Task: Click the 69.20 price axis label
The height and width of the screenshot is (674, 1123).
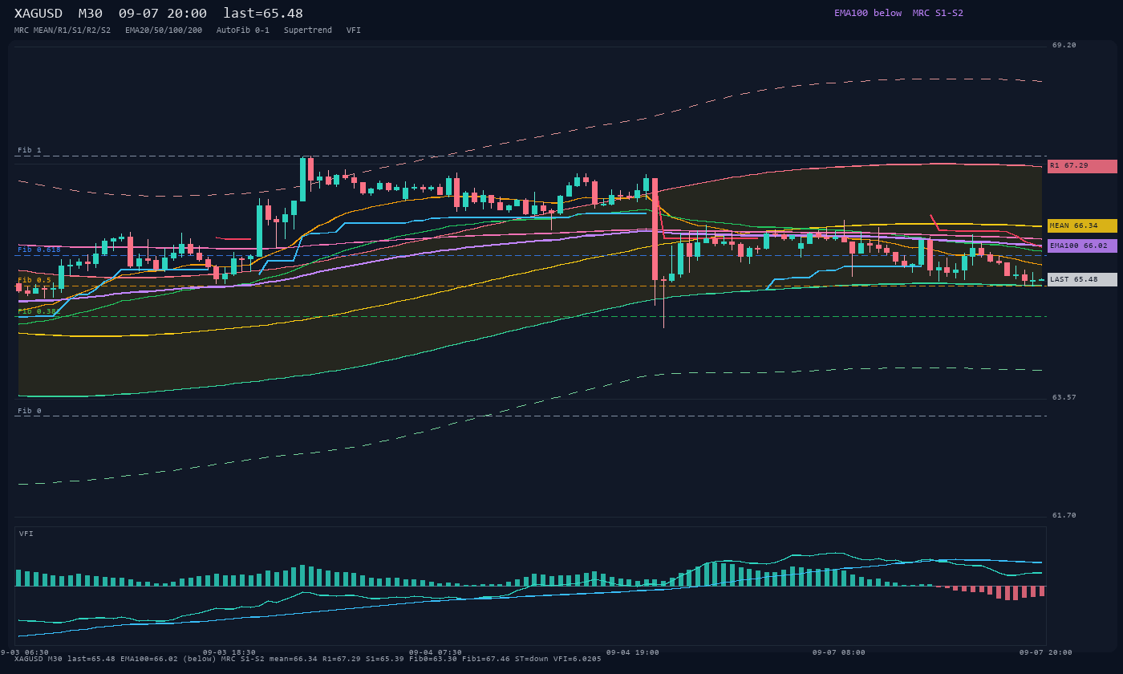Action: click(1064, 46)
